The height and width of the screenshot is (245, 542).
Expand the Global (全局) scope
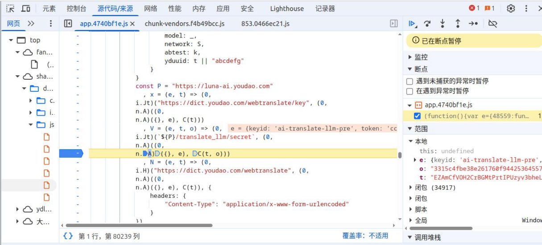click(411, 220)
